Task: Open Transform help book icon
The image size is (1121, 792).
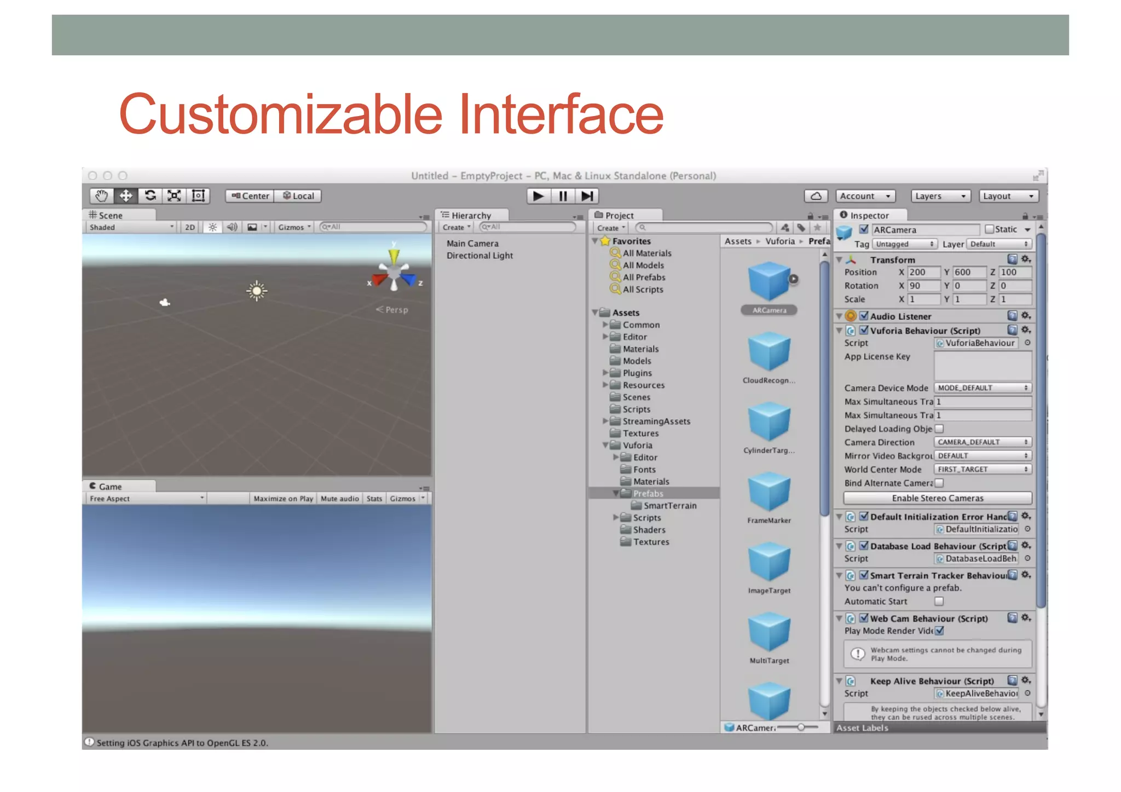Action: 1012,259
